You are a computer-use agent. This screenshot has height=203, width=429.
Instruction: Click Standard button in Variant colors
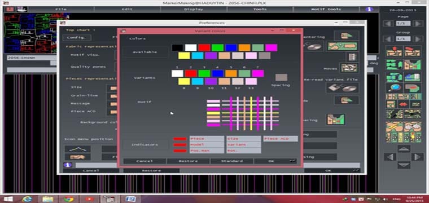(x=232, y=161)
